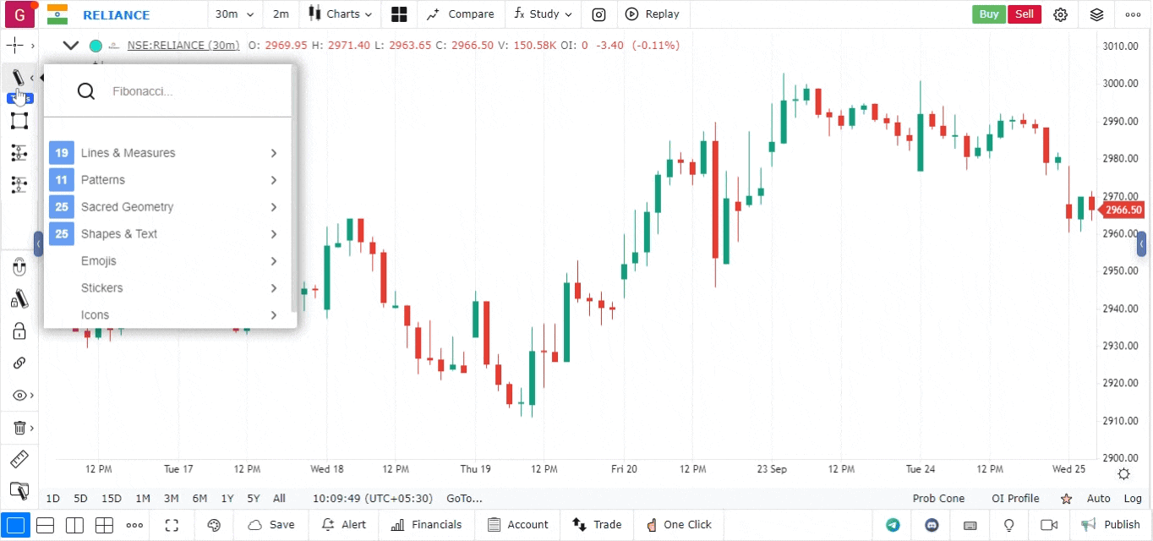Toggle Log scale on price axis
The image size is (1153, 541).
coord(1133,499)
